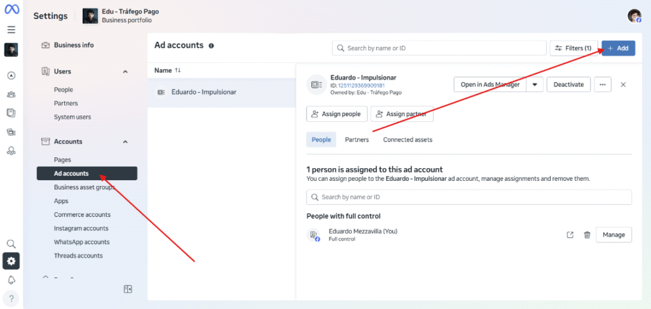Open notifications bell icon
Image resolution: width=651 pixels, height=309 pixels.
pos(11,280)
